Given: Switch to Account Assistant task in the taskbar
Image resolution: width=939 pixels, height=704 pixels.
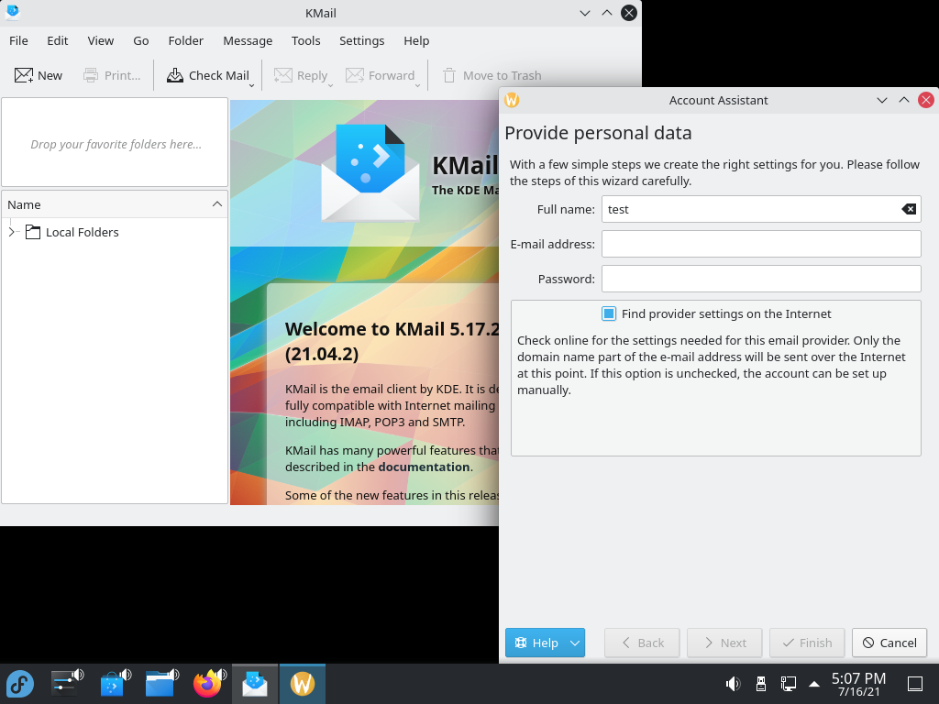Looking at the screenshot, I should (303, 684).
